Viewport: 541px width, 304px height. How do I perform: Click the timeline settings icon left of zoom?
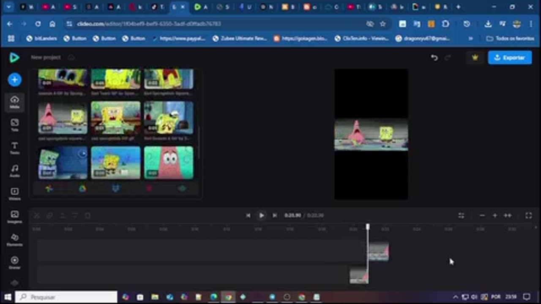pyautogui.click(x=461, y=215)
